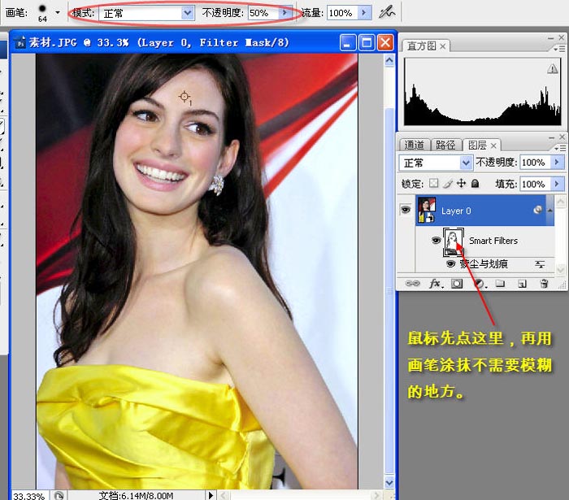Create a new layer with the new layer icon

(522, 284)
